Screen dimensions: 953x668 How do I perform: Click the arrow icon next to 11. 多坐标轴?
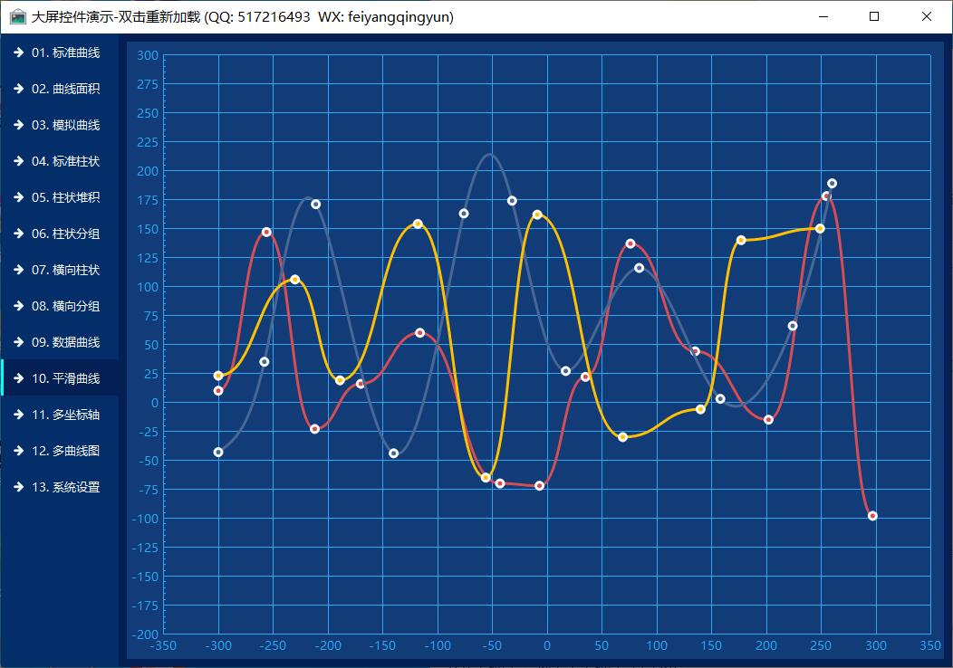[x=18, y=415]
